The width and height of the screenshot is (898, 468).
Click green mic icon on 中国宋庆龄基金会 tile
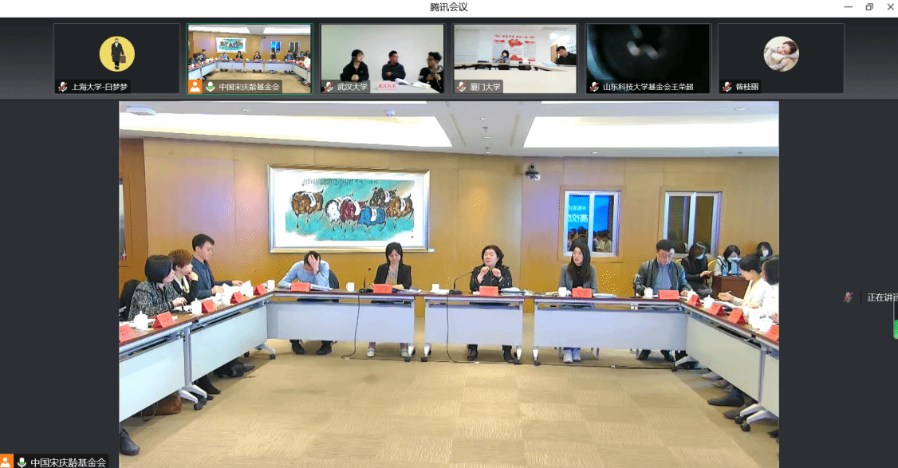click(210, 87)
